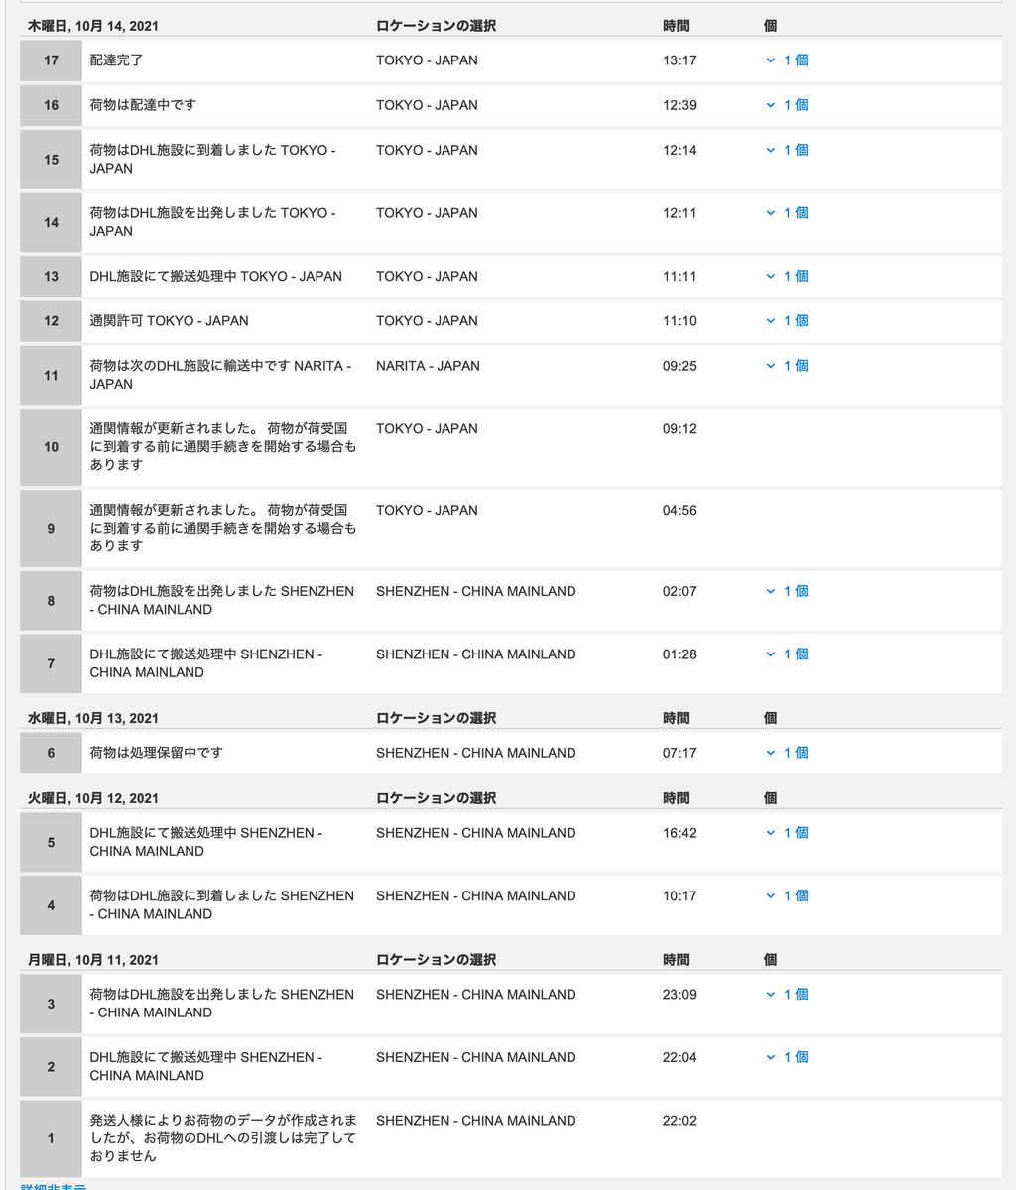The width and height of the screenshot is (1016, 1190).
Task: Click the step number 15 cell
Action: pyautogui.click(x=51, y=160)
